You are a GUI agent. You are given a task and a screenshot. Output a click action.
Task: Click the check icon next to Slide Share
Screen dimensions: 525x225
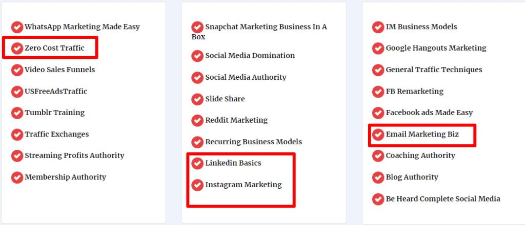click(x=197, y=99)
